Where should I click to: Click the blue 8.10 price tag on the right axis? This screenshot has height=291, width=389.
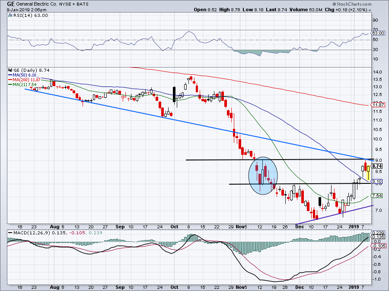(x=377, y=182)
